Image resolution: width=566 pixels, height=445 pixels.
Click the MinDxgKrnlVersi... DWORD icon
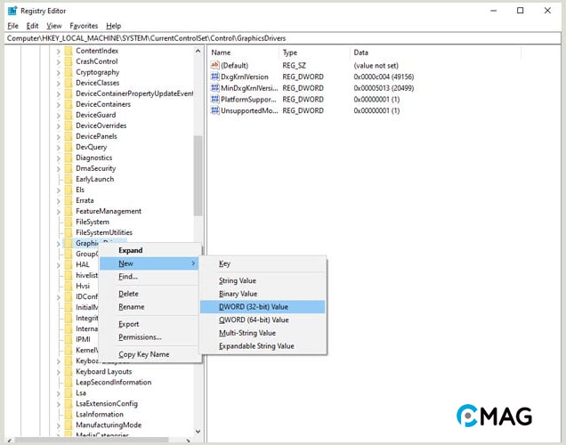(214, 88)
